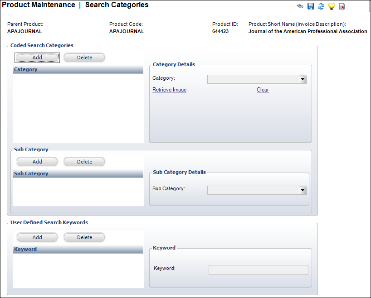Click the Category list column header
Image resolution: width=371 pixels, height=298 pixels.
[x=78, y=69]
